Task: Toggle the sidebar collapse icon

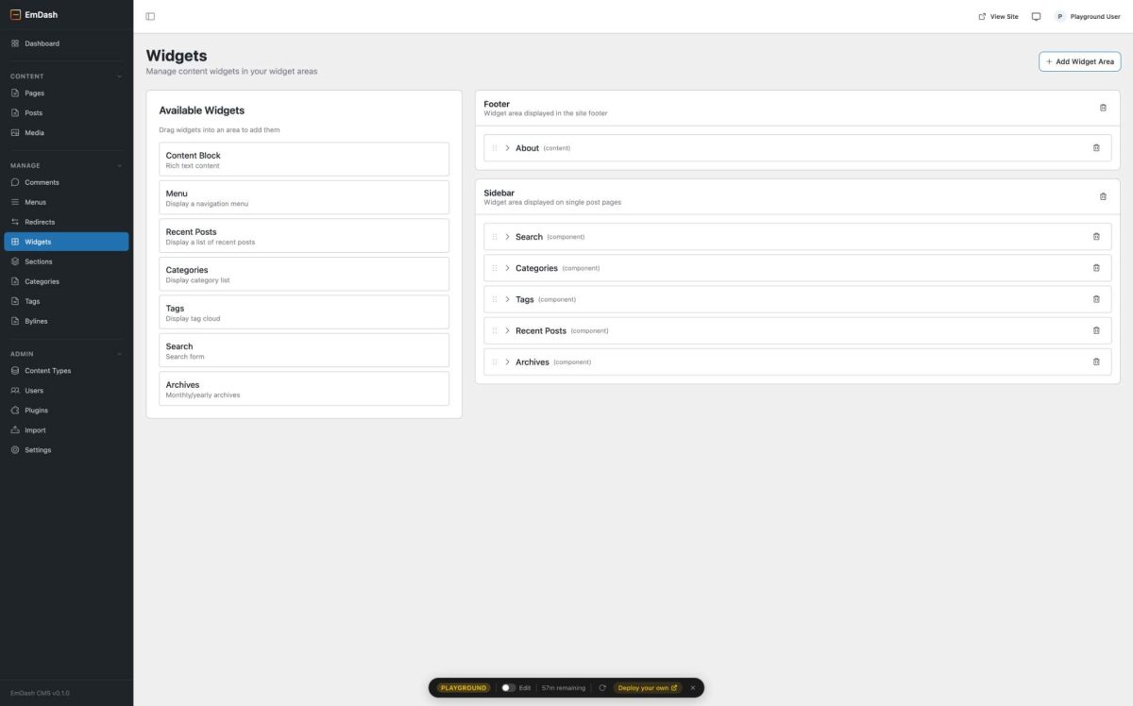Action: [150, 16]
